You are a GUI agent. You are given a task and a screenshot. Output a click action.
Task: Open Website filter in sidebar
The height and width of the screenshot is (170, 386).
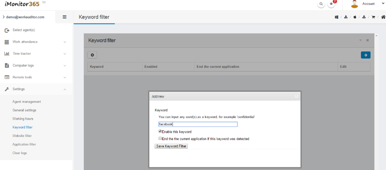pos(22,136)
